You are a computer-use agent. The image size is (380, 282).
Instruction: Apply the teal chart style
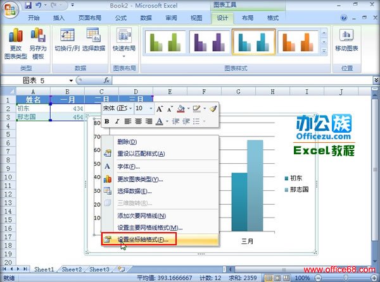point(253,42)
